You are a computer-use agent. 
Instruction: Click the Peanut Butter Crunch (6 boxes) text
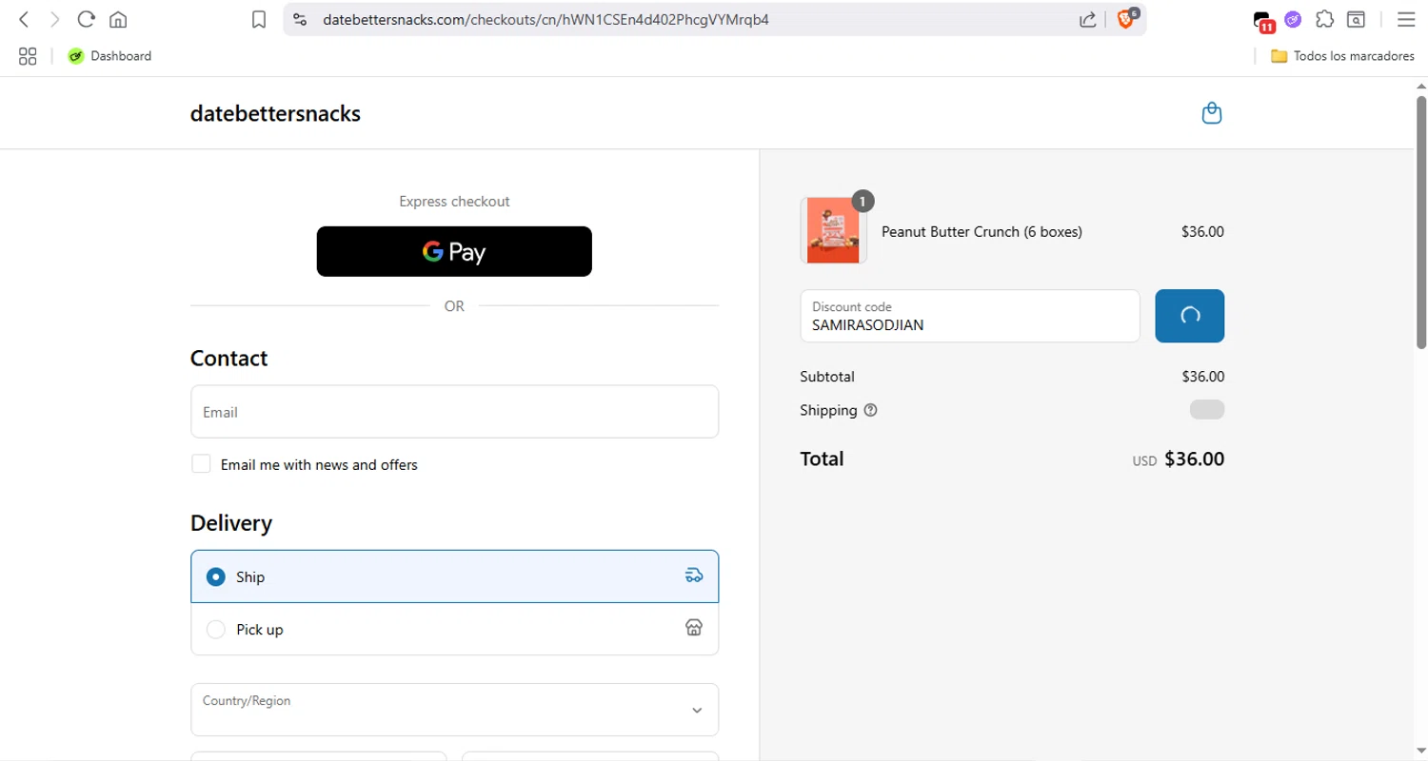tap(982, 231)
